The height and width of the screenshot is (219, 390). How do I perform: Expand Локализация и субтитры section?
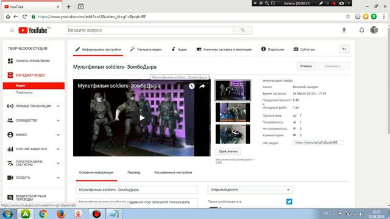(x=58, y=164)
